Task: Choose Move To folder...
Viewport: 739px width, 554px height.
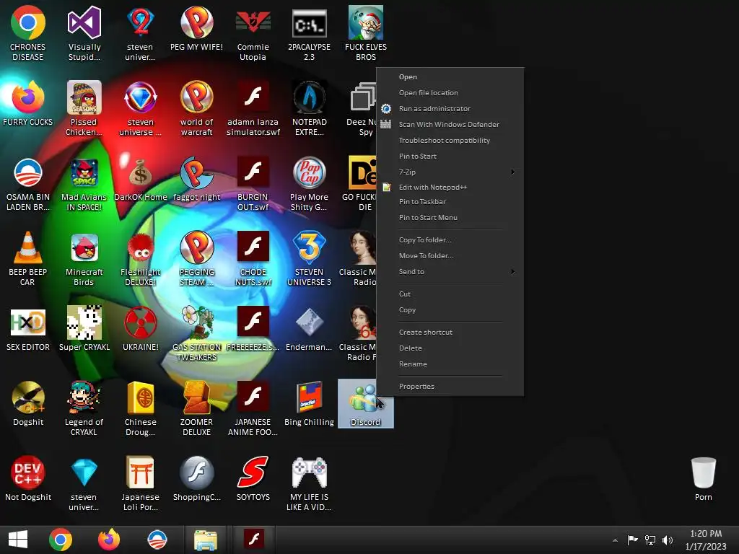Action: pyautogui.click(x=450, y=256)
